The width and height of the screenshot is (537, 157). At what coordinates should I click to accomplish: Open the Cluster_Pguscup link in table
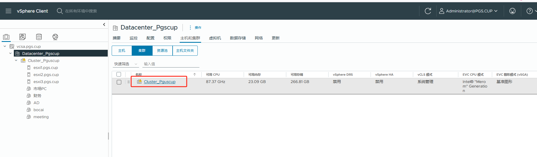160,82
